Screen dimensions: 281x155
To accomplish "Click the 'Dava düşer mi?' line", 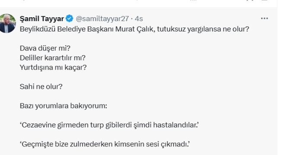I will coord(45,48).
